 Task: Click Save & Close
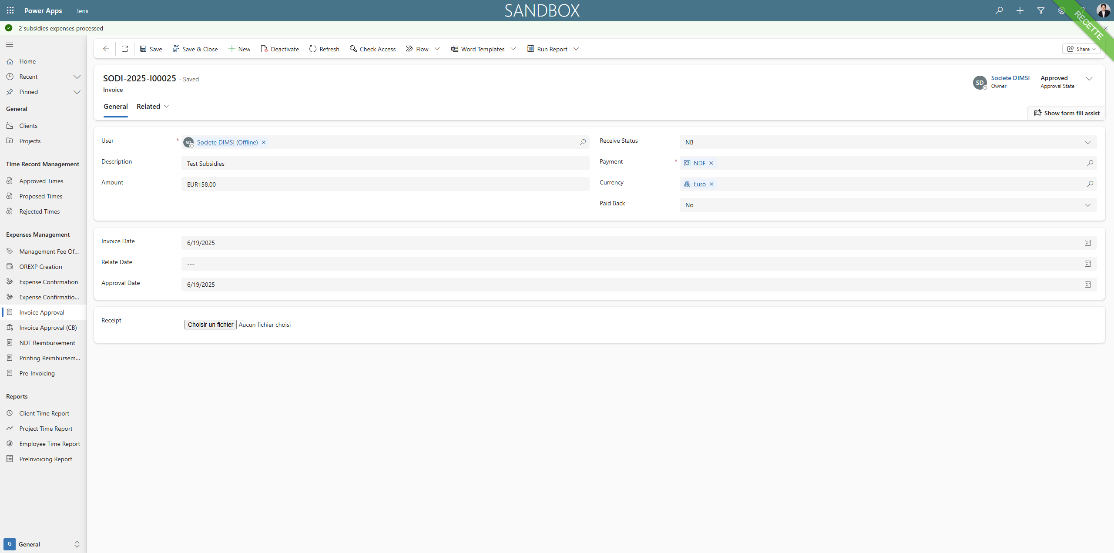[x=195, y=49]
